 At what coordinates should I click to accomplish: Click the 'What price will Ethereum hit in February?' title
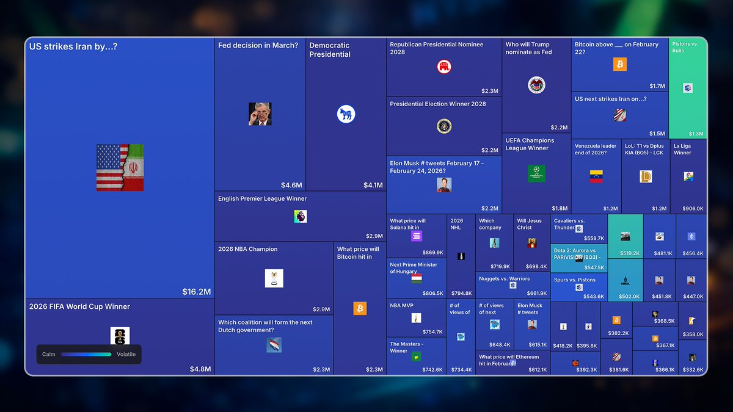coord(509,360)
